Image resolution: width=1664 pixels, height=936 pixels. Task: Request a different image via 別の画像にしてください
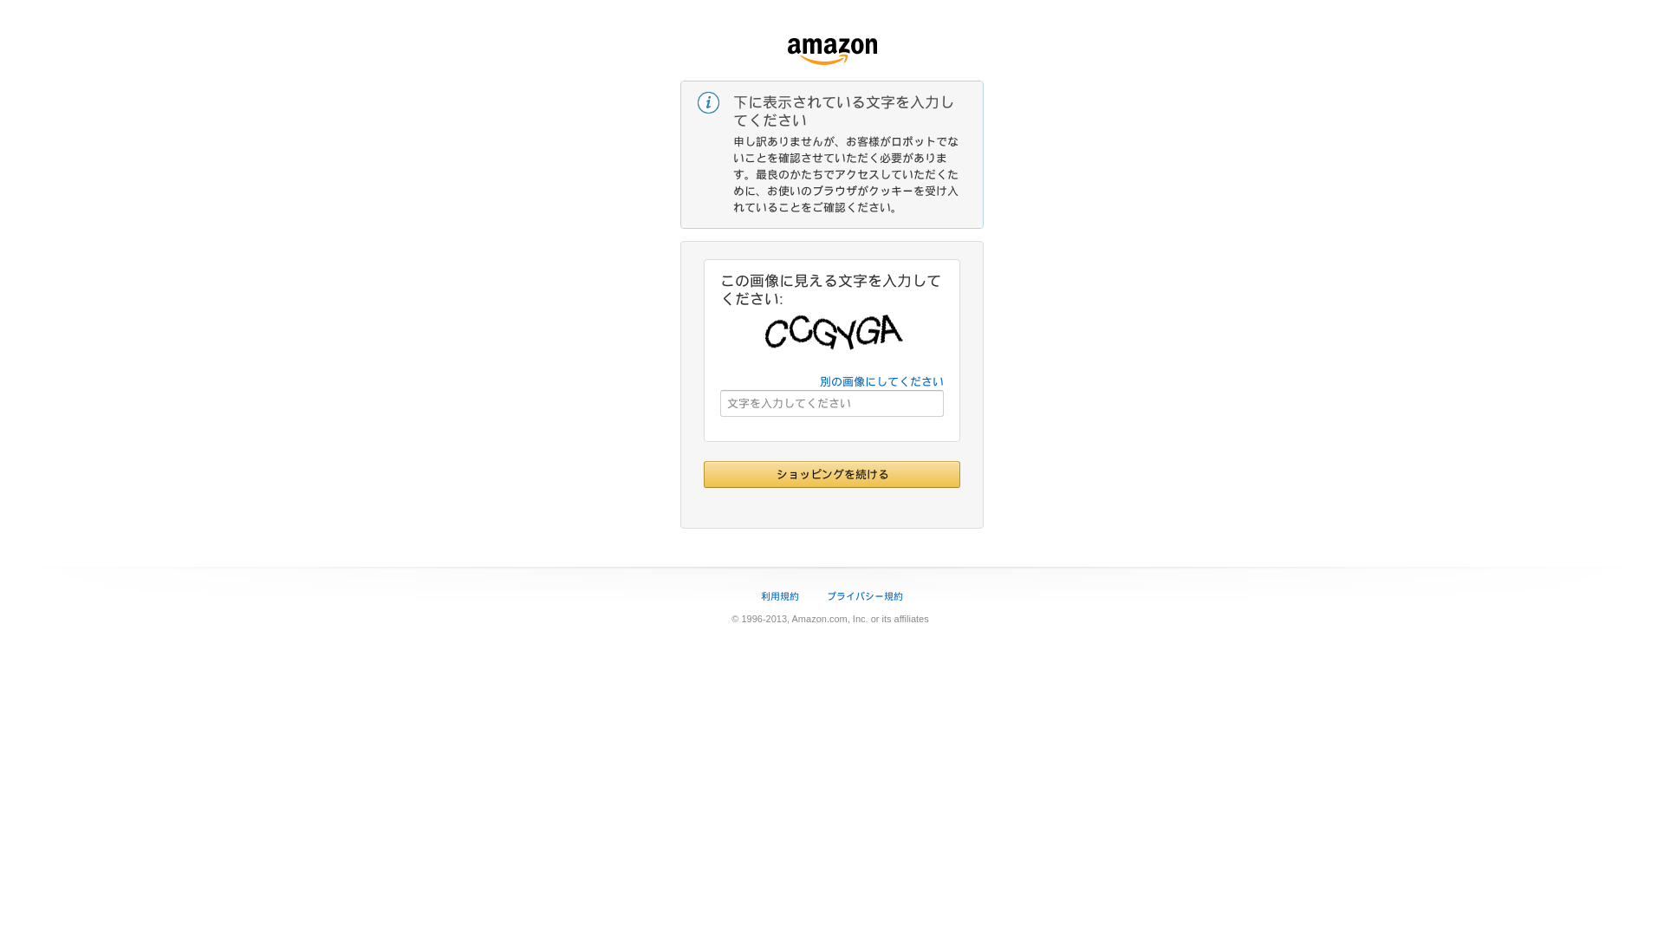881,381
